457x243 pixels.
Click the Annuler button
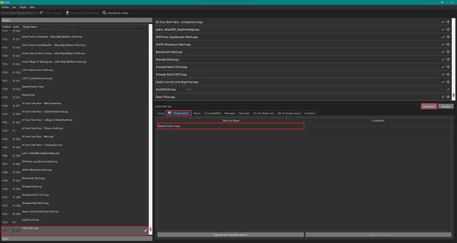[x=447, y=106]
